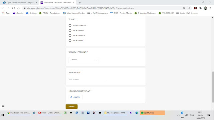The height and width of the screenshot is (120, 214).
Task: Open Login - CMS Kemen bookmark
Action: point(187,13)
